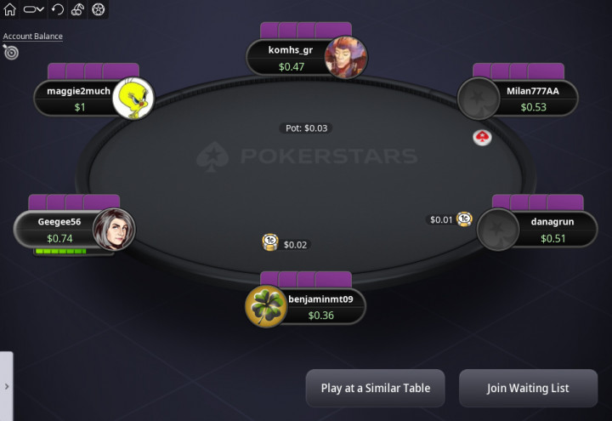Click danagrun's $0.01 chip
This screenshot has height=421, width=612.
click(464, 219)
